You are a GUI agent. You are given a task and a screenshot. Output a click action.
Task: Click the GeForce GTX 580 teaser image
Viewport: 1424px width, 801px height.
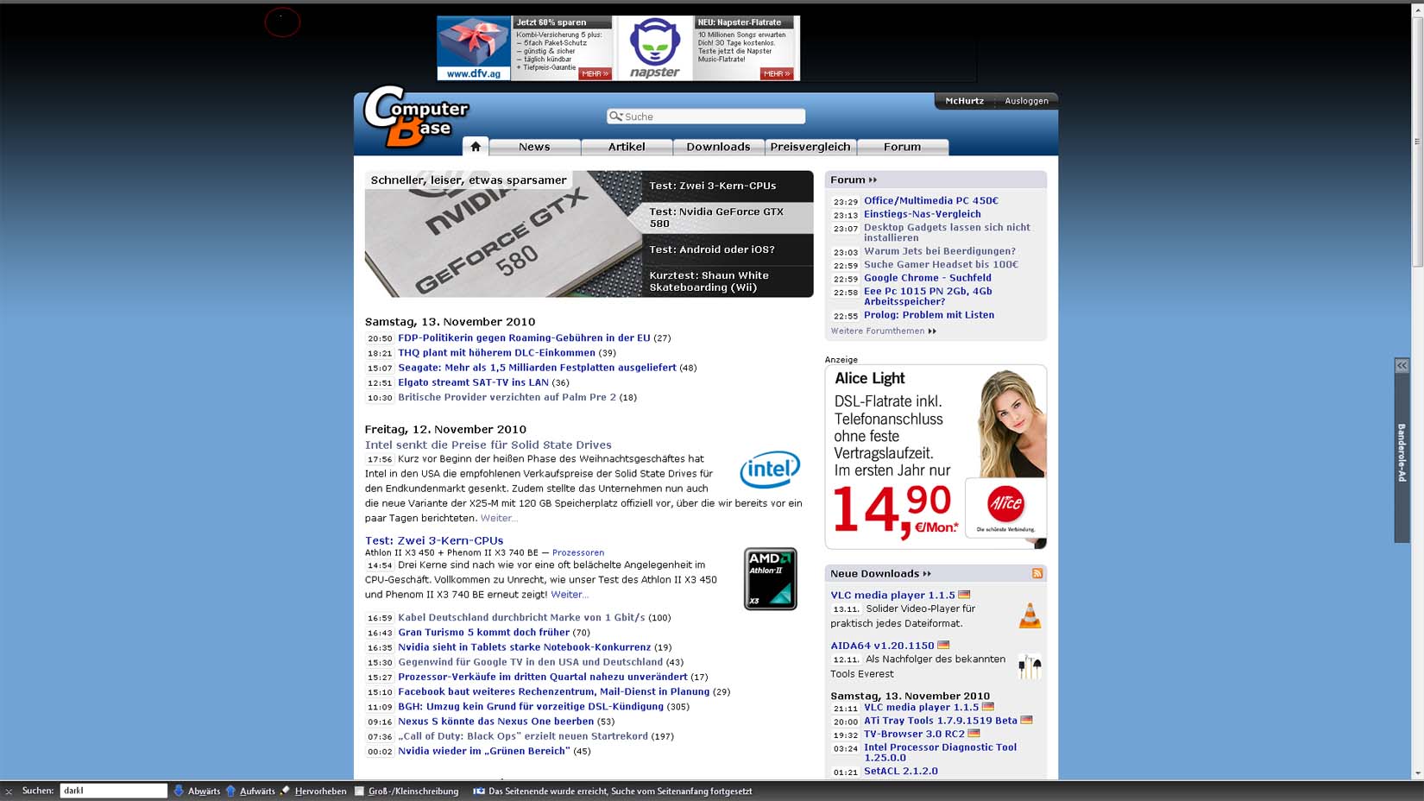point(503,234)
